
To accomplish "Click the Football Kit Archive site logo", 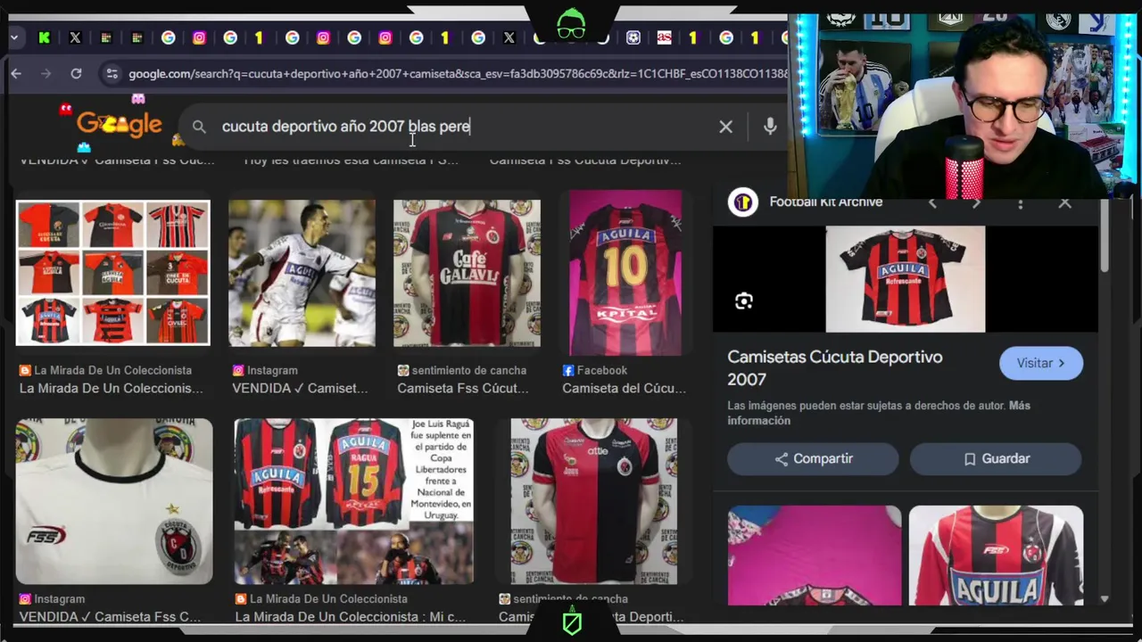I will (742, 202).
